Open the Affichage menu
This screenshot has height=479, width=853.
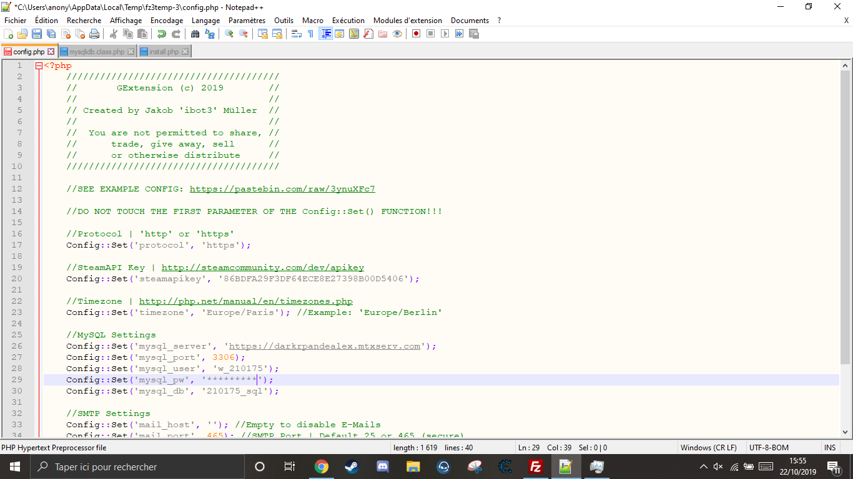[126, 21]
